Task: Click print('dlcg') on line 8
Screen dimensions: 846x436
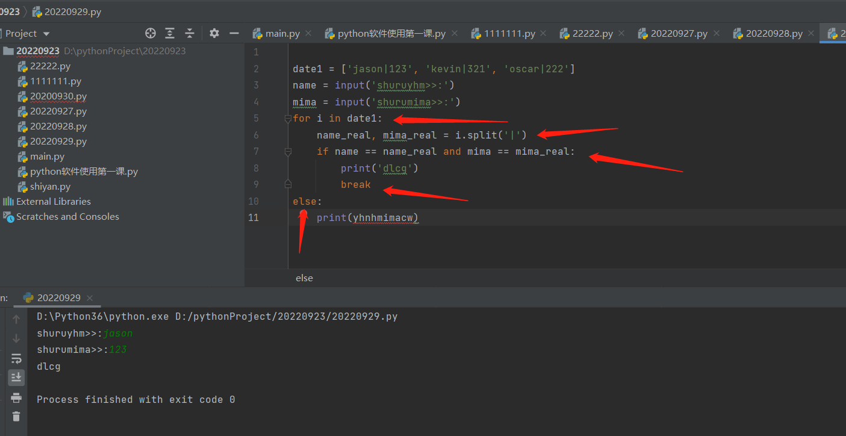Action: coord(379,168)
